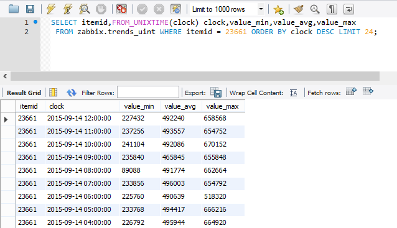Stop query execution hand icon
Screen dimensions: 397x228
pyautogui.click(x=101, y=9)
